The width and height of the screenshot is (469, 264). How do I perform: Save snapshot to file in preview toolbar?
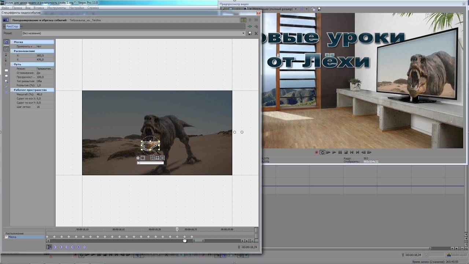pos(319,9)
